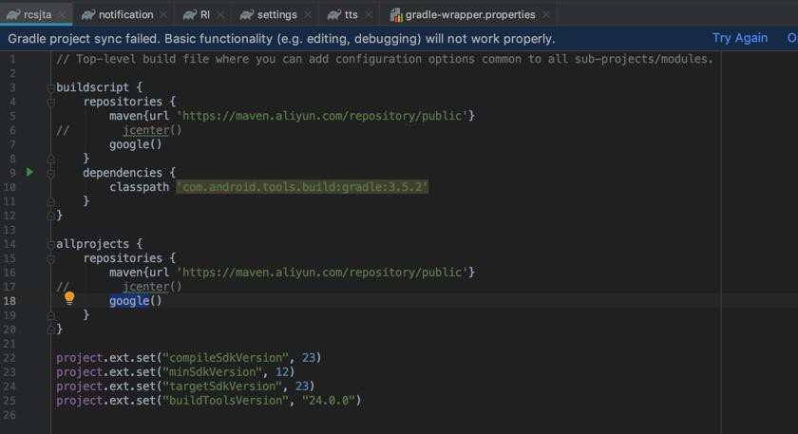Image resolution: width=798 pixels, height=434 pixels.
Task: Click line number 9 in the gutter
Action: [x=12, y=173]
